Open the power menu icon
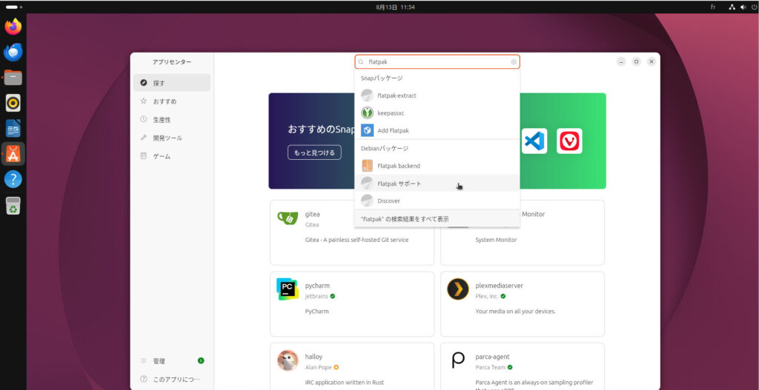The height and width of the screenshot is (390, 759). click(x=754, y=7)
